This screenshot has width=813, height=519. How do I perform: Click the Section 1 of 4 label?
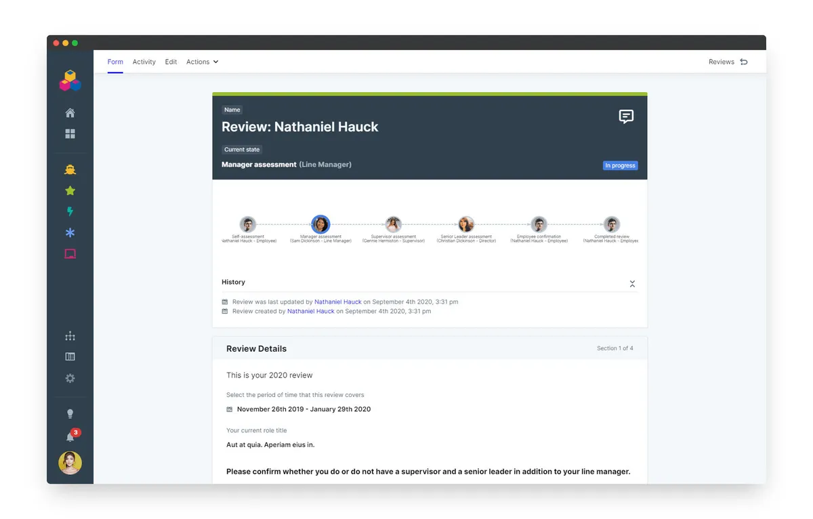point(615,348)
